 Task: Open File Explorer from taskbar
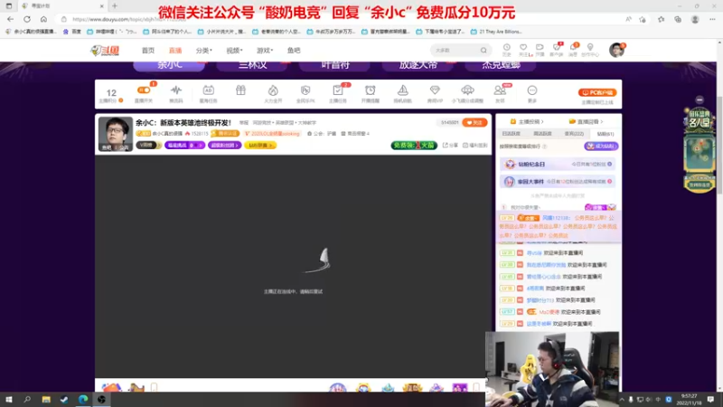click(x=46, y=399)
